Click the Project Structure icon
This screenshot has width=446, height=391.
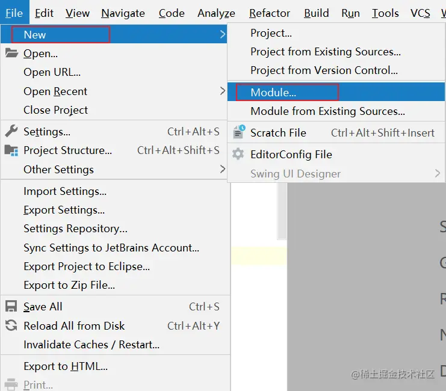[x=11, y=150]
